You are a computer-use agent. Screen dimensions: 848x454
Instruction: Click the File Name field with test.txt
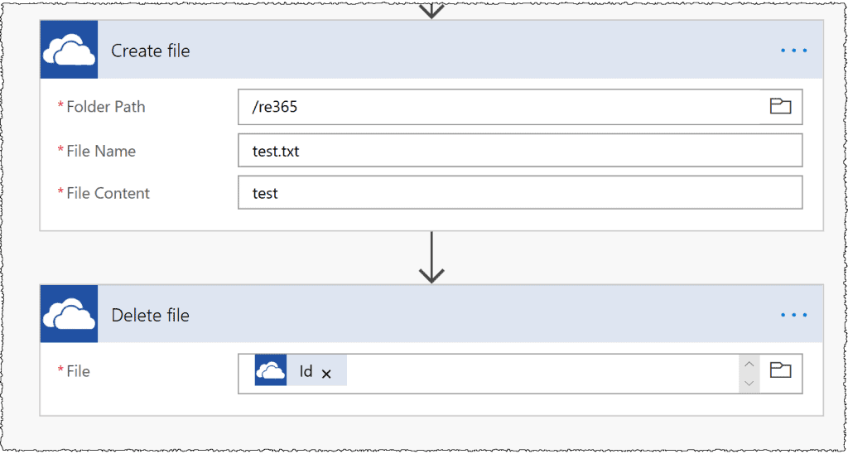coord(520,151)
